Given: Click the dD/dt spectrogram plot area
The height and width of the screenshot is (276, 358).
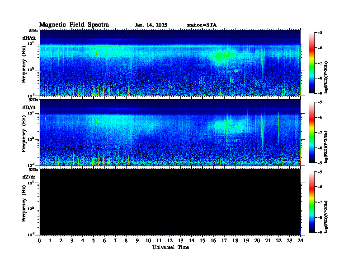Looking at the screenshot, I should (170, 133).
